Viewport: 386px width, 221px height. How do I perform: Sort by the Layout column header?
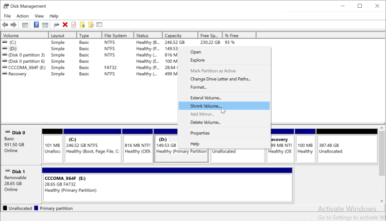[x=62, y=36]
